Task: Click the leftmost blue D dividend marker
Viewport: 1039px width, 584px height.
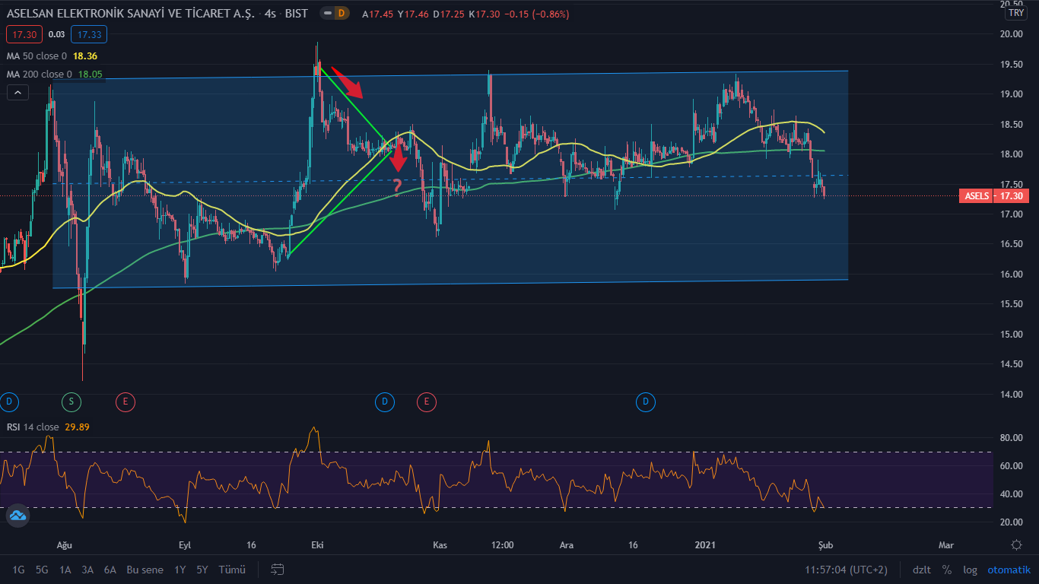Action: click(9, 401)
